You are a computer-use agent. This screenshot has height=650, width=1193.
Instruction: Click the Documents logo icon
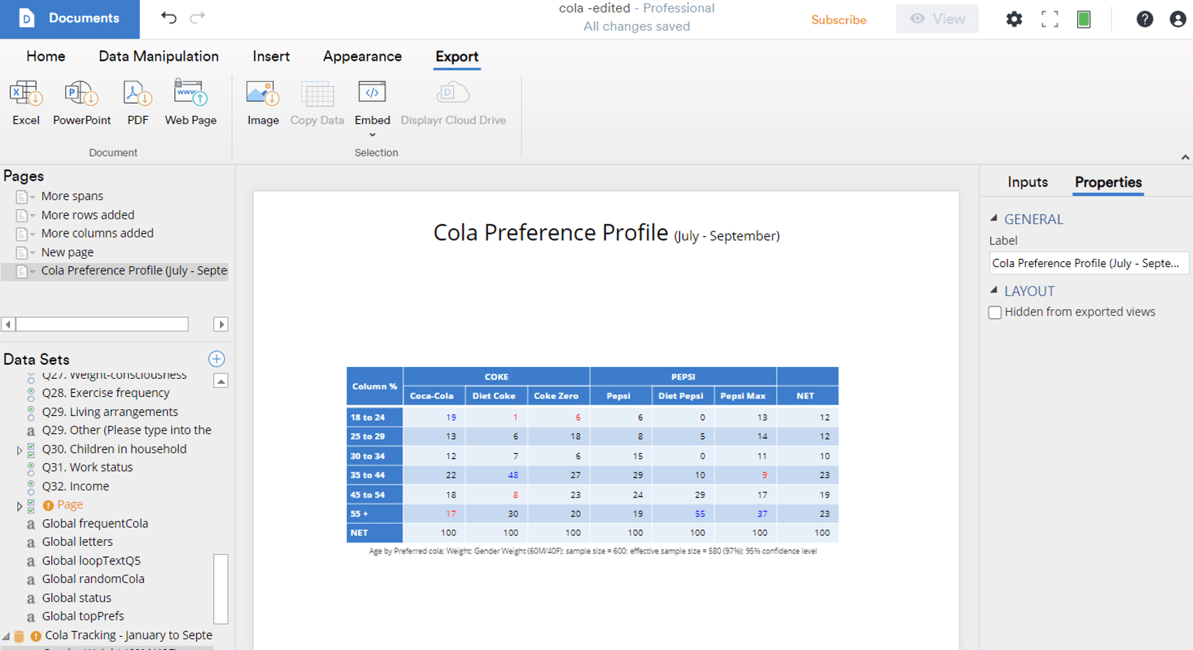coord(26,18)
